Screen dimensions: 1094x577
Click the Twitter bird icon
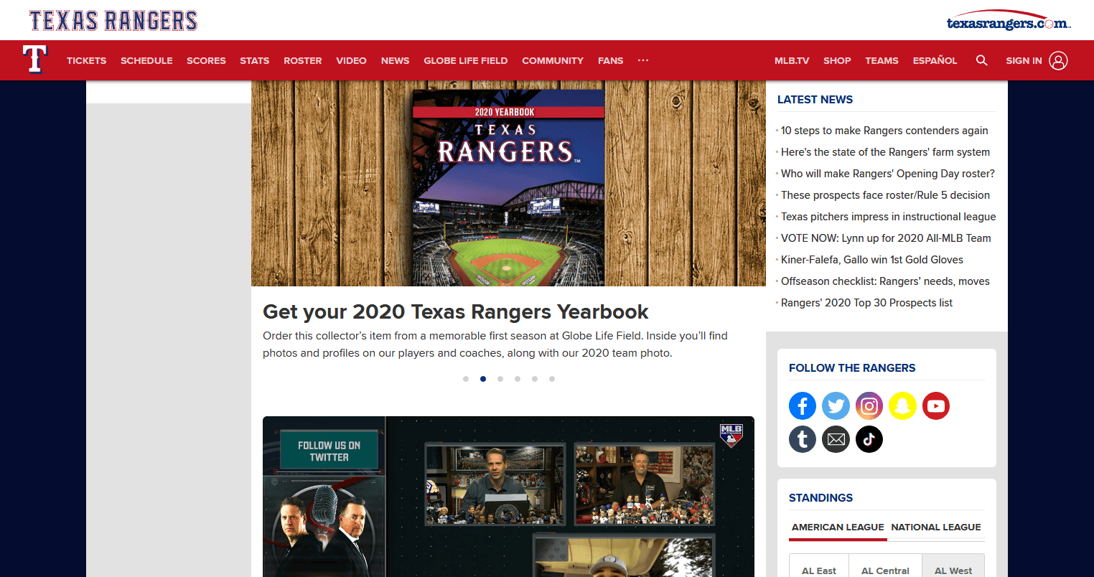click(836, 405)
